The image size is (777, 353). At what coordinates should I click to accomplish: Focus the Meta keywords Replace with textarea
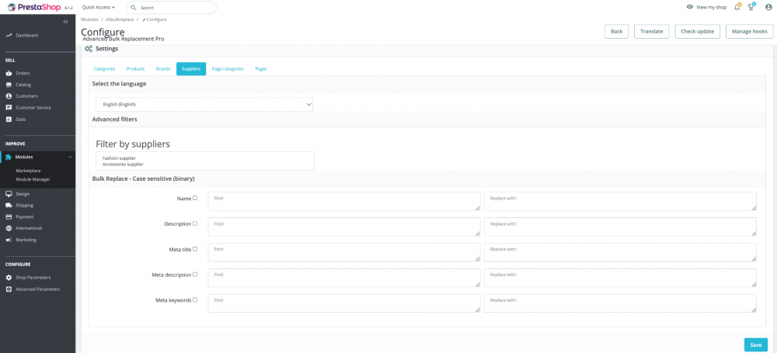pyautogui.click(x=620, y=303)
